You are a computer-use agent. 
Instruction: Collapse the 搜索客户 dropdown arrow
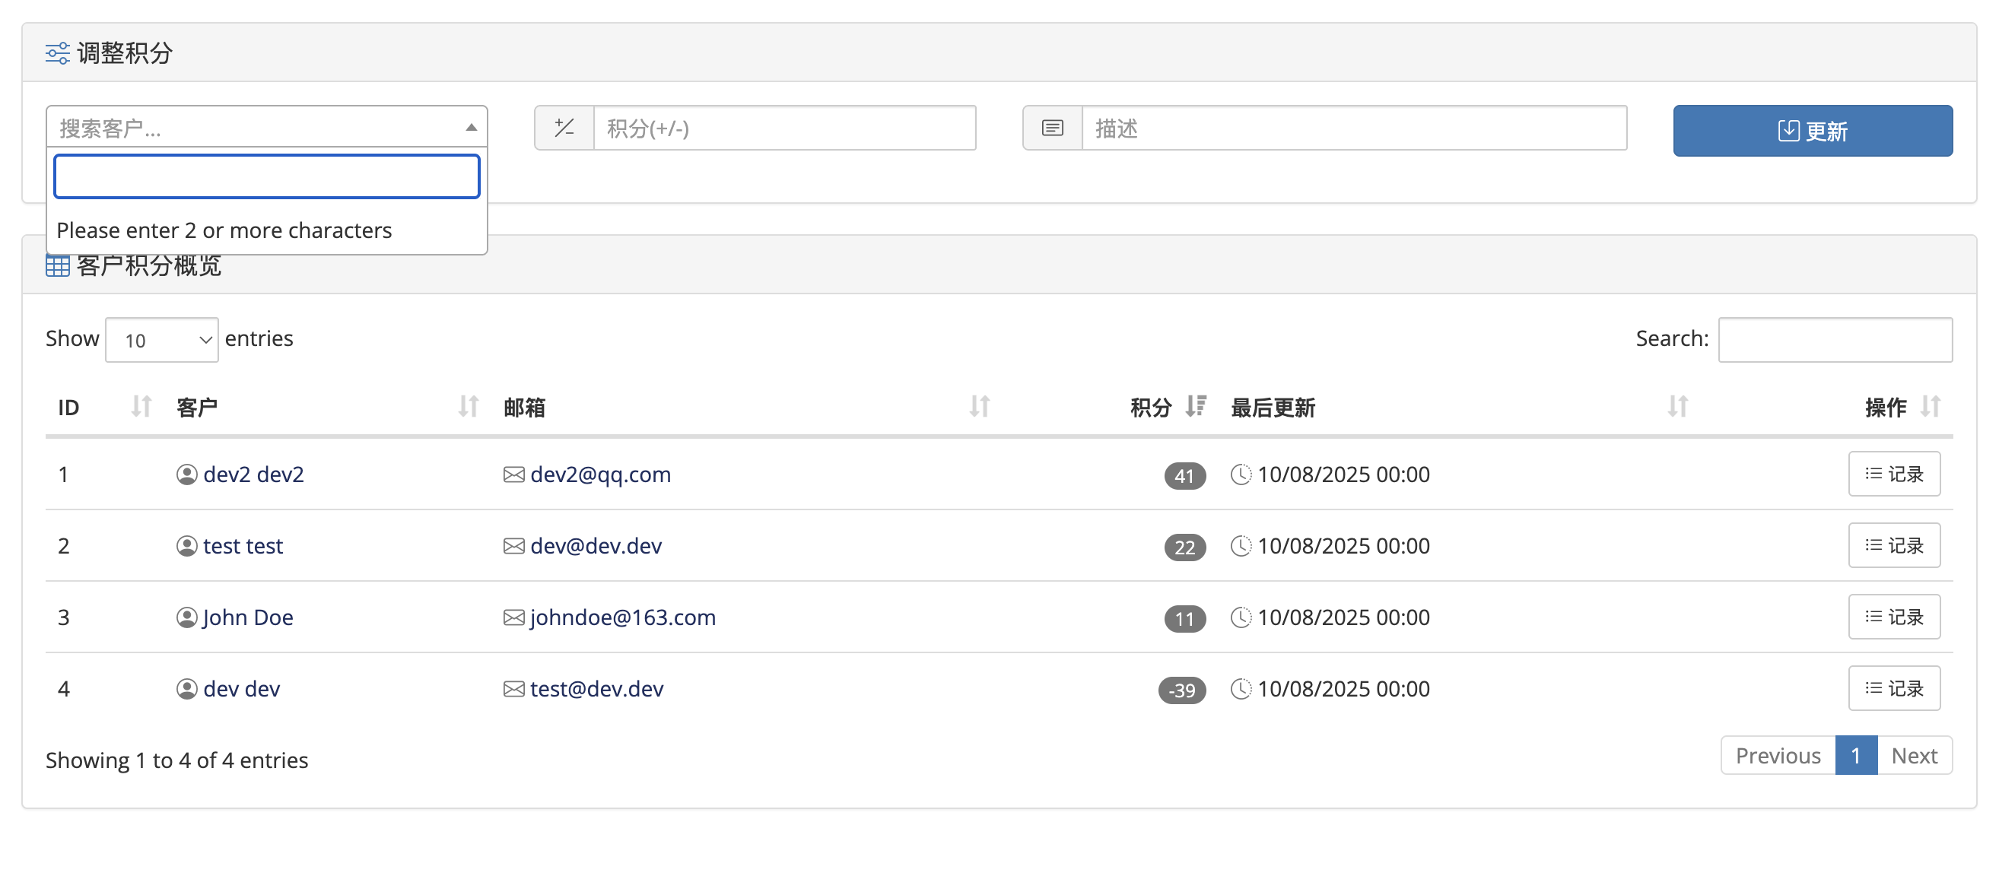pyautogui.click(x=471, y=127)
